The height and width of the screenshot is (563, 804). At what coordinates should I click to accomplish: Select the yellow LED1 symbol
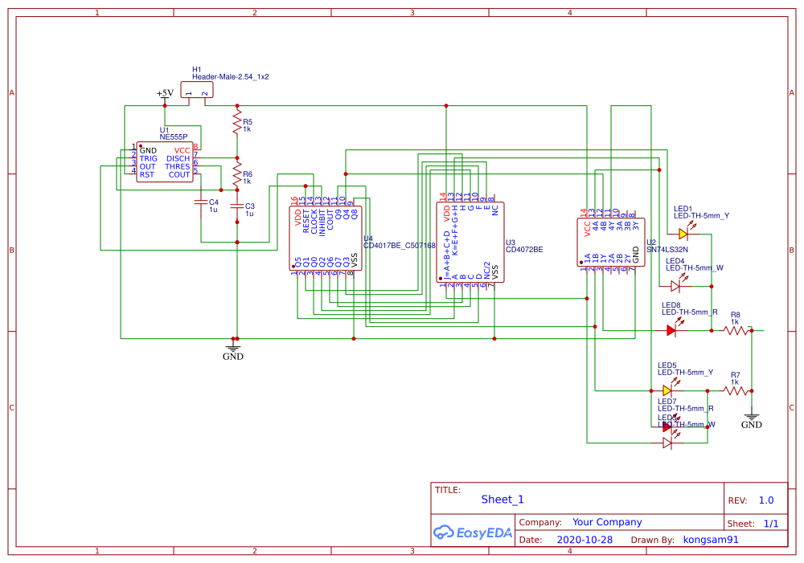point(683,233)
